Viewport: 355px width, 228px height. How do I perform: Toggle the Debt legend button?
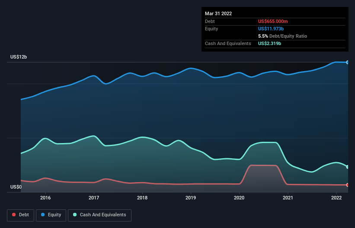click(x=21, y=215)
